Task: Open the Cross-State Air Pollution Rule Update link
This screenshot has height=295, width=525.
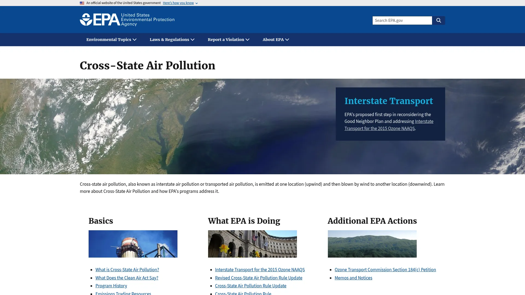Action: point(251,286)
